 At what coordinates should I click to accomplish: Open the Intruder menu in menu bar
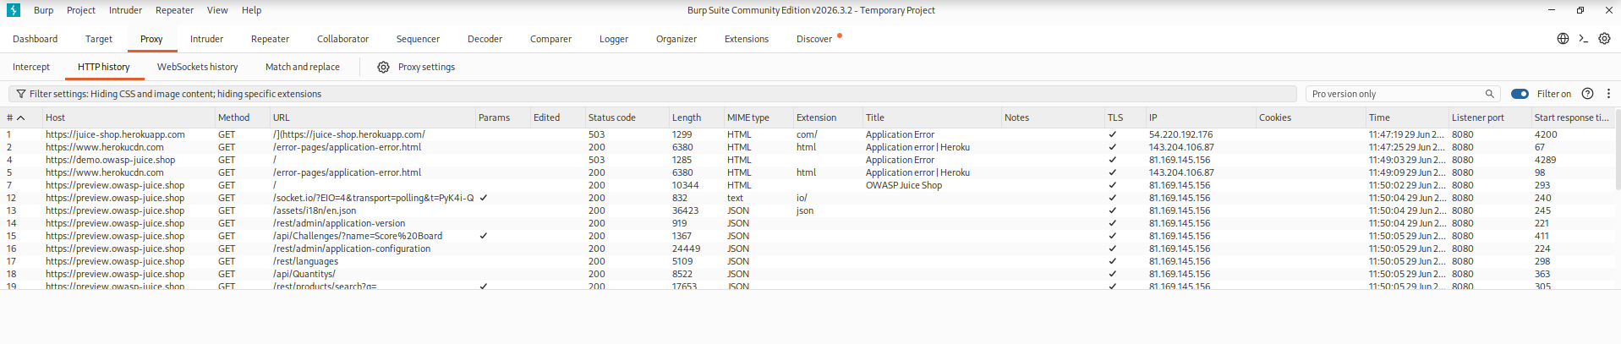tap(125, 10)
